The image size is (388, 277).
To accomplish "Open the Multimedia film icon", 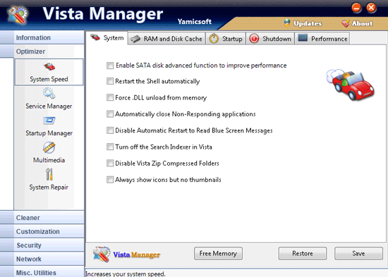I will (x=49, y=147).
